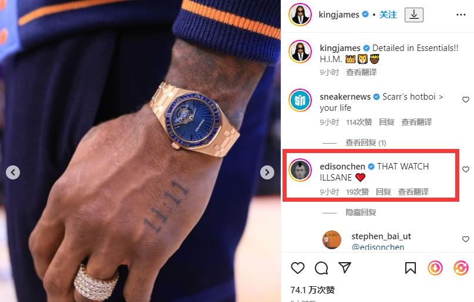The image size is (474, 302).
Task: Collapse replies with 隐藏回复
Action: (x=361, y=212)
